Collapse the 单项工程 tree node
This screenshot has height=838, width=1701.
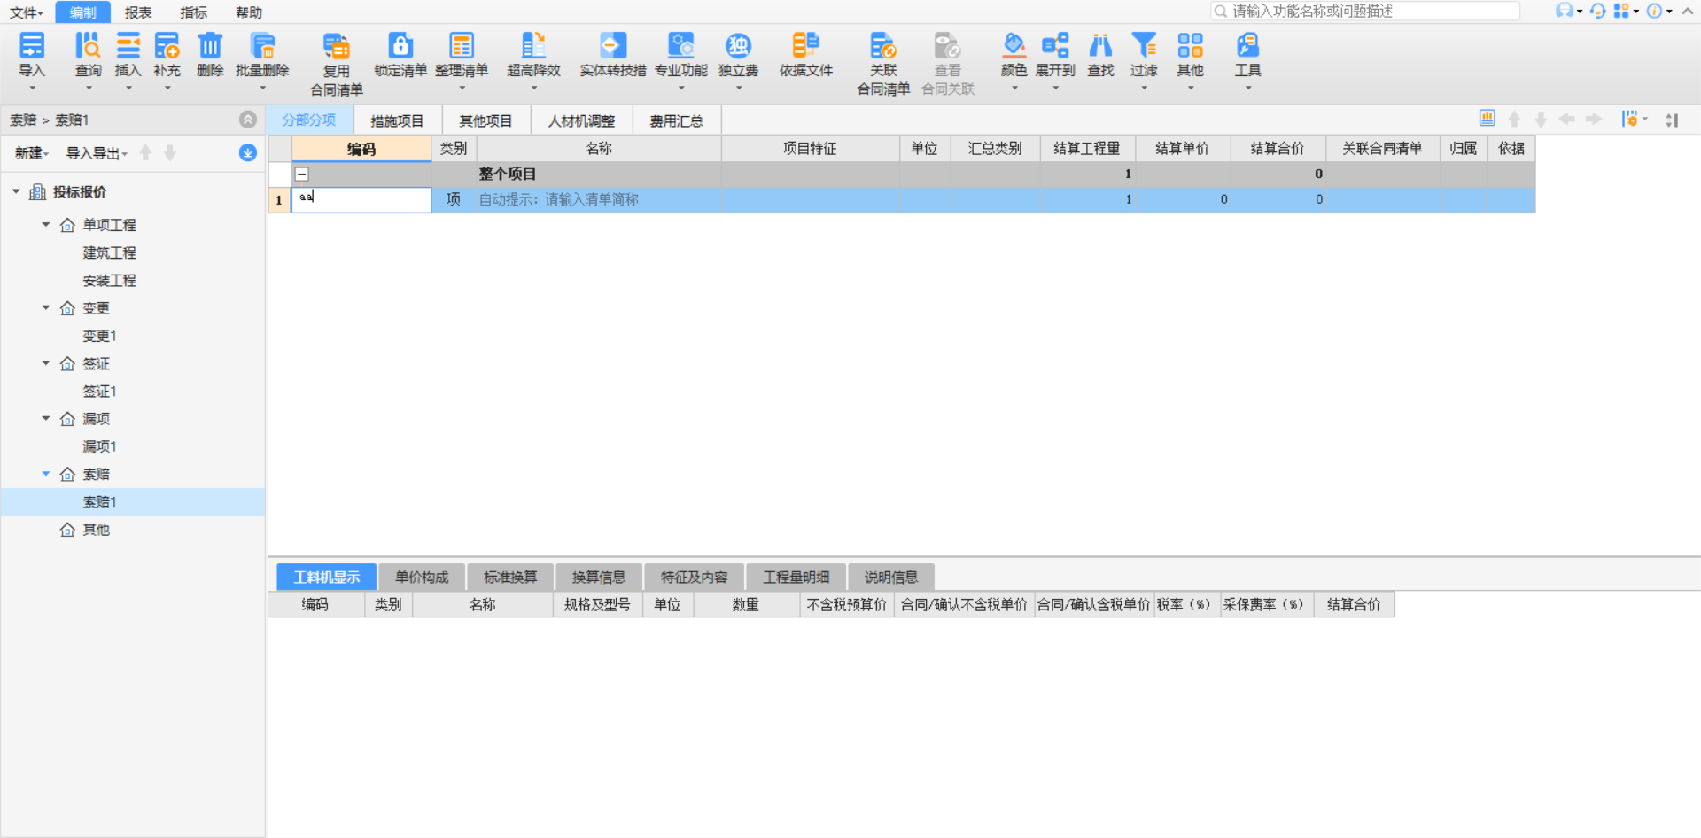point(46,225)
